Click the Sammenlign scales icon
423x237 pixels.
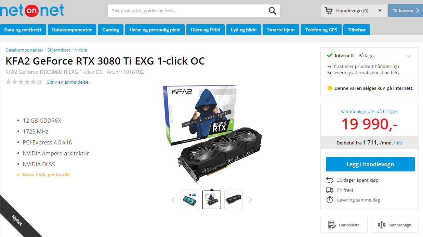[382, 225]
